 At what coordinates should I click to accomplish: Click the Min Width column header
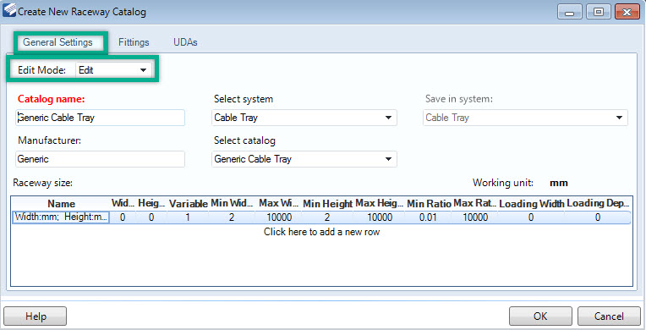point(232,204)
